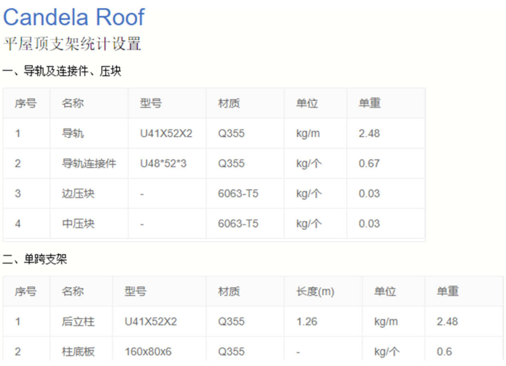The width and height of the screenshot is (506, 366).
Task: Select the 柱底板 name cell
Action: tap(78, 352)
